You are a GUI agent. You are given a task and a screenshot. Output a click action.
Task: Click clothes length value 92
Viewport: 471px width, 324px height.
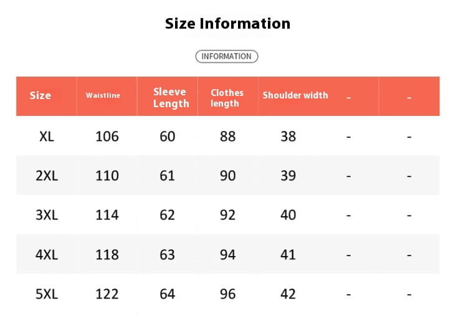[x=228, y=215]
